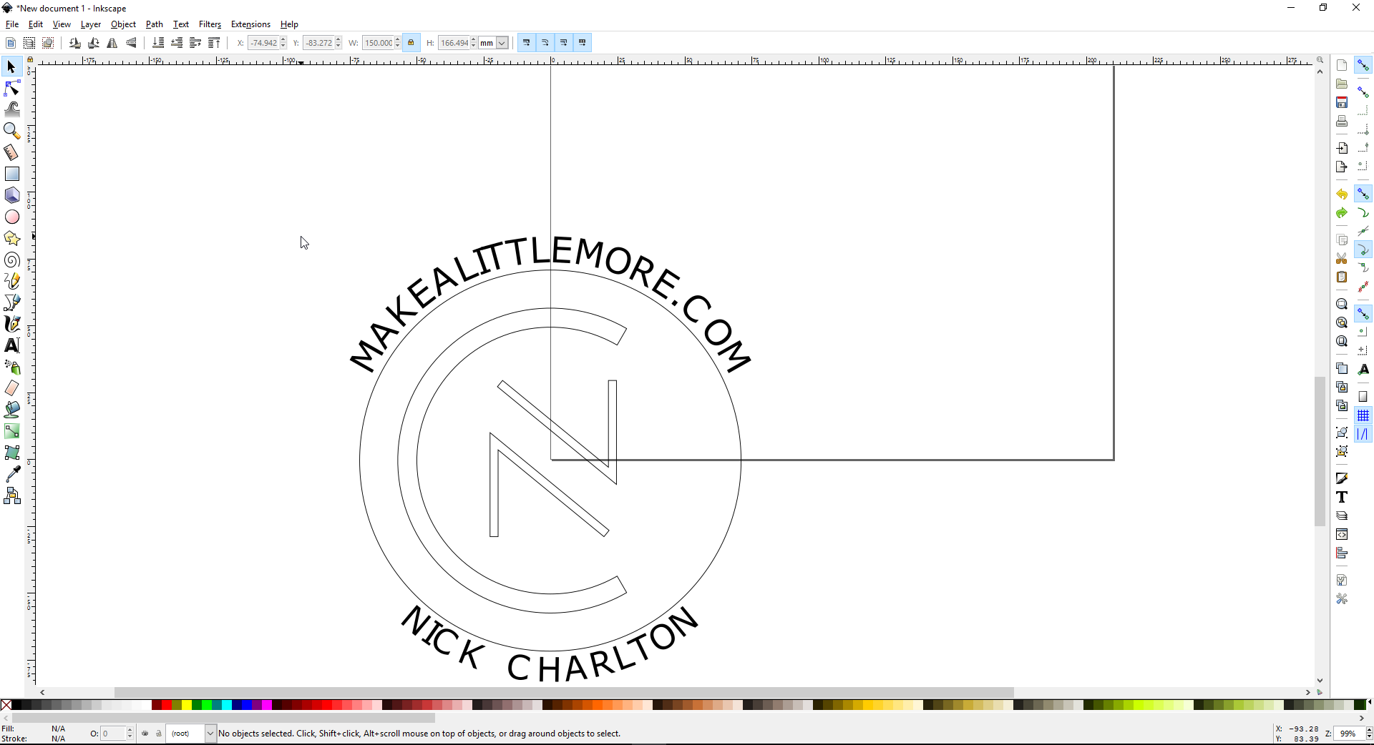
Task: Select the Node edit tool
Action: [x=11, y=89]
